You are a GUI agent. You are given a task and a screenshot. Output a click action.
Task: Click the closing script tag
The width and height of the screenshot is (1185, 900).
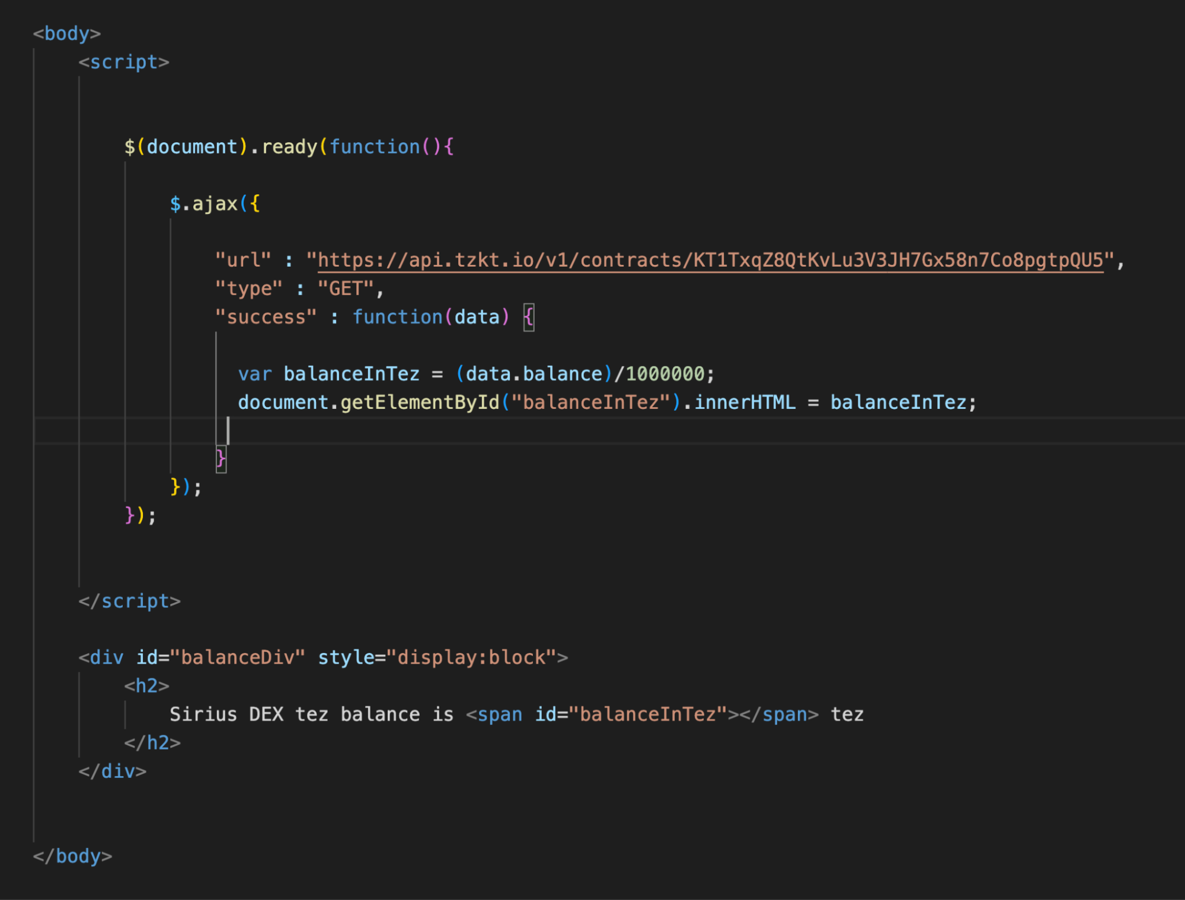129,601
